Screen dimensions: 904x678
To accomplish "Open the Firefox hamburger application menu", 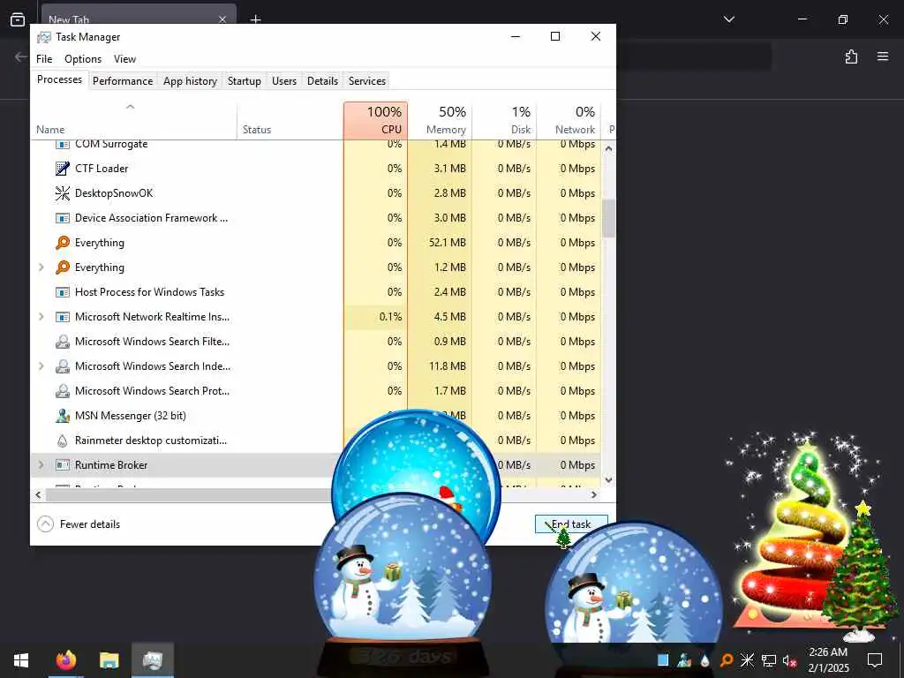I will pos(883,56).
